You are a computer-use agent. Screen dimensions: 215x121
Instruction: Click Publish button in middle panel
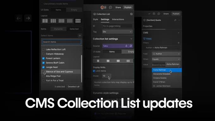(x=128, y=7)
